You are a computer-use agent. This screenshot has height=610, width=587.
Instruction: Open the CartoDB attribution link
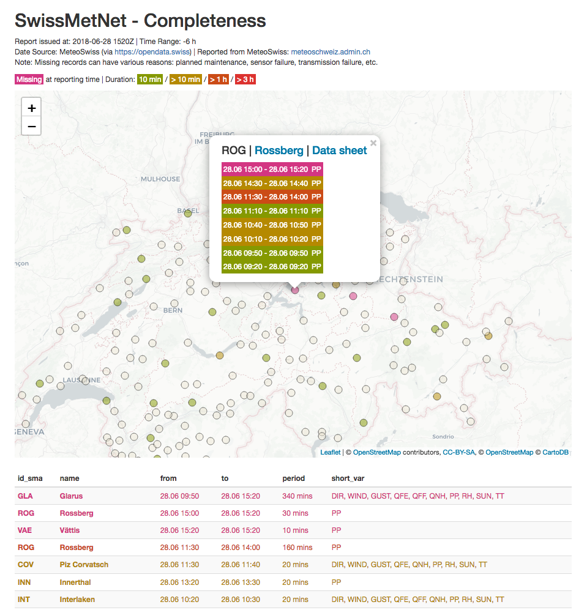click(x=555, y=453)
